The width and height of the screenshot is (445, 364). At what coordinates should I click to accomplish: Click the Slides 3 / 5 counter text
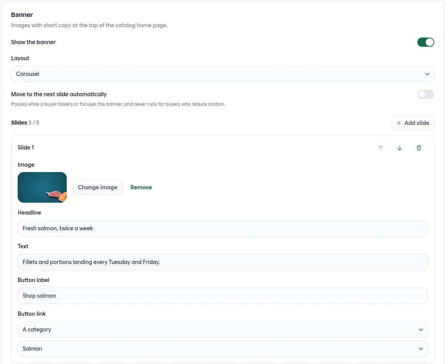pyautogui.click(x=25, y=123)
